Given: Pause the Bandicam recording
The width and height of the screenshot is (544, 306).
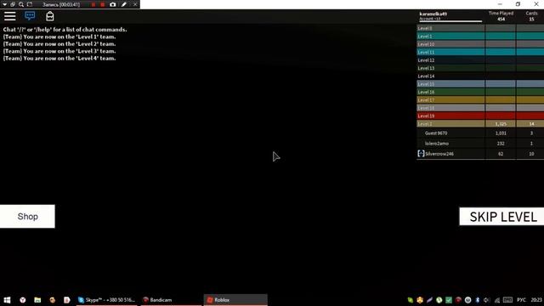Looking at the screenshot, I should point(93,4).
